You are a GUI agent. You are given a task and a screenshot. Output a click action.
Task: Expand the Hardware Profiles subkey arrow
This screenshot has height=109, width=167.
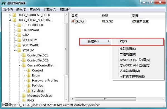pos(24,81)
